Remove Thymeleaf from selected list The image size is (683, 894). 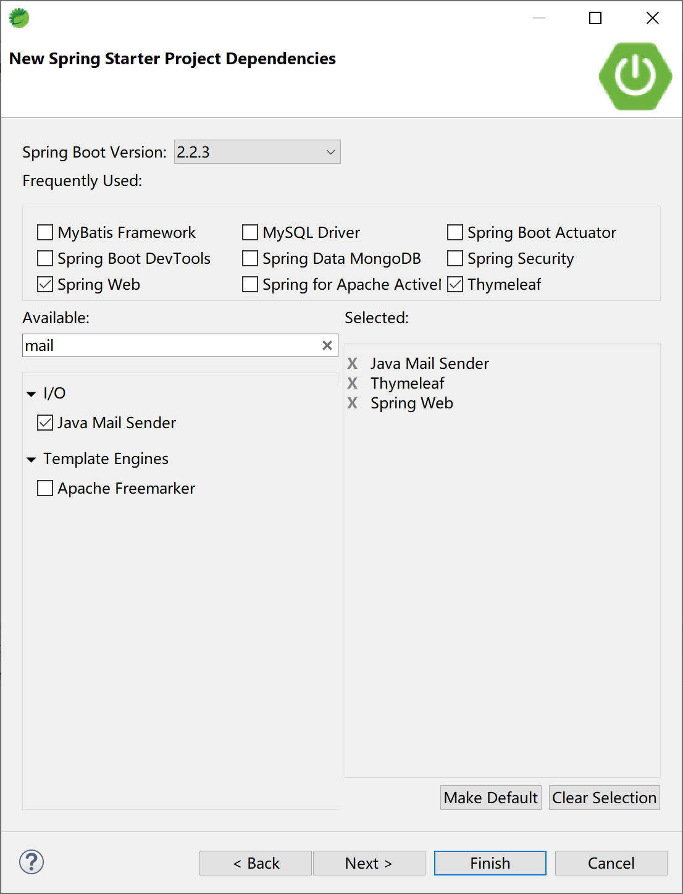tap(353, 383)
